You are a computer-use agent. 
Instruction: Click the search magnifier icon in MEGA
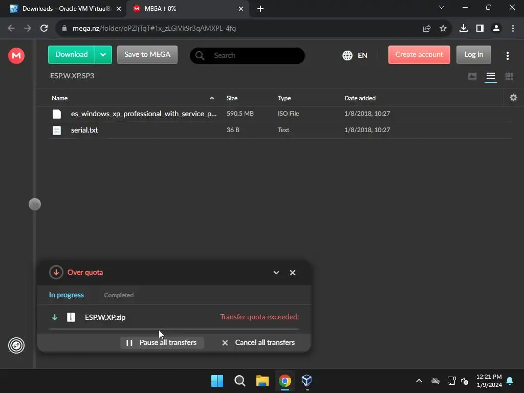200,55
